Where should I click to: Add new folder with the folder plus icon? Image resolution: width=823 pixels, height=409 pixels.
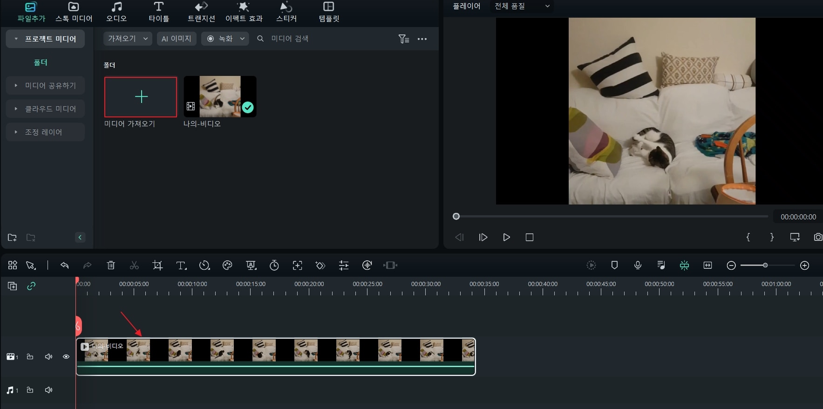12,238
